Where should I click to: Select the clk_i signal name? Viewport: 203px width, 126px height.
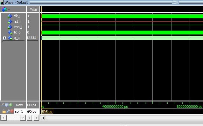pos(17,16)
